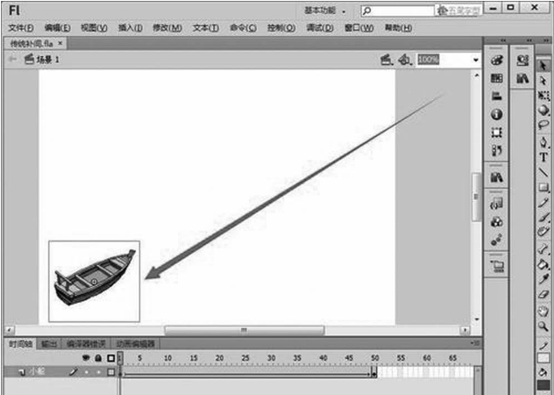Screen dimensions: 554x395
Task: Close the 传统补间.fla document tab
Action: (60, 43)
